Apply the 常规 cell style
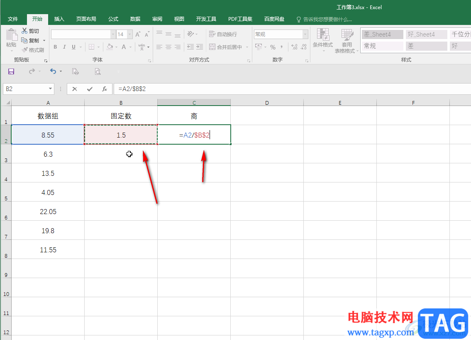The image size is (471, 340). (x=382, y=46)
